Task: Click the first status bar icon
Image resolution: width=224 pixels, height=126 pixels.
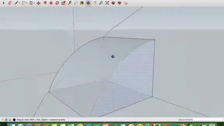Action: point(2,120)
